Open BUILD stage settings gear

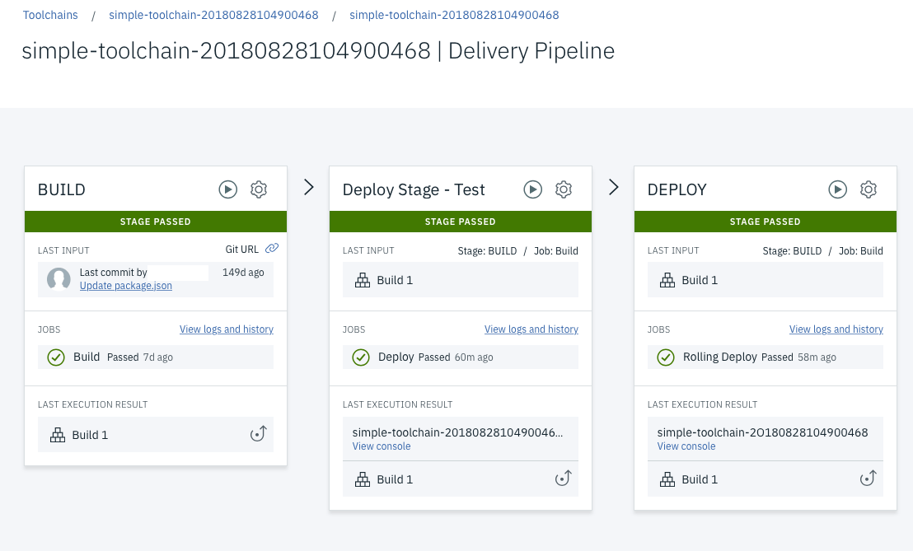(259, 189)
